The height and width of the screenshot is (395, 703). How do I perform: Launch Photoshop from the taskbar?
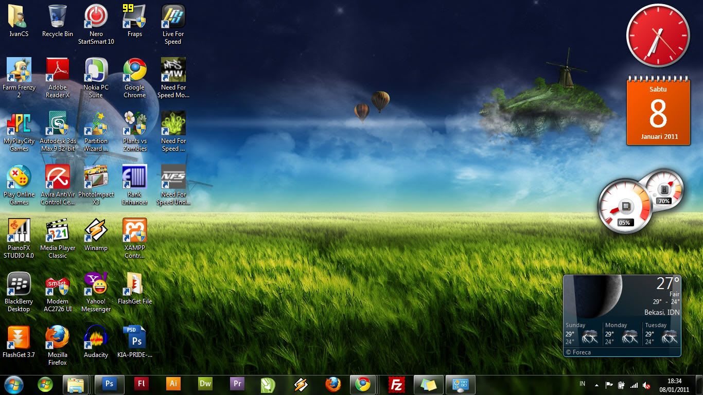pyautogui.click(x=109, y=385)
